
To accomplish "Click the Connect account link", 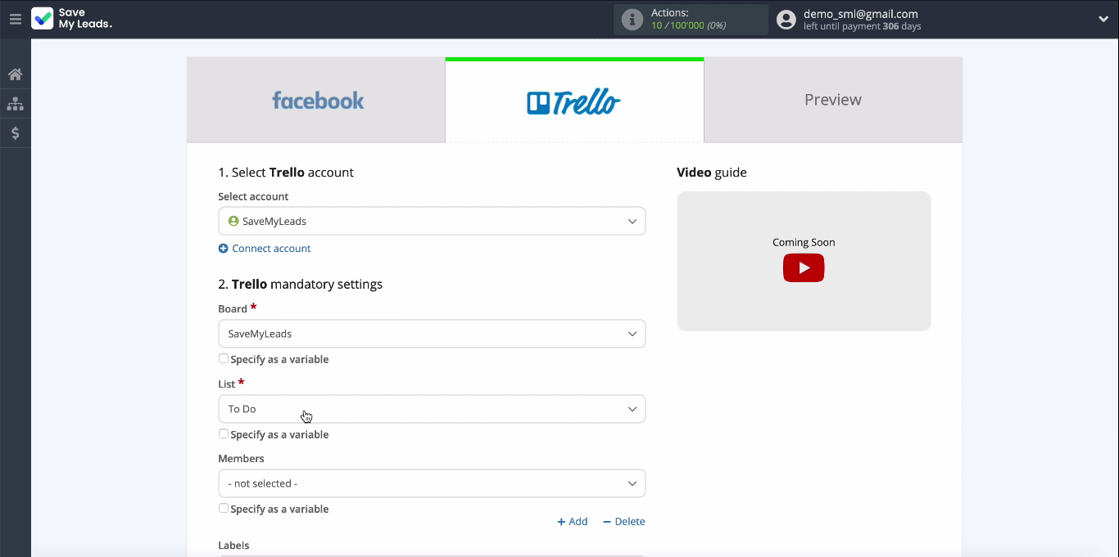I will pyautogui.click(x=271, y=249).
